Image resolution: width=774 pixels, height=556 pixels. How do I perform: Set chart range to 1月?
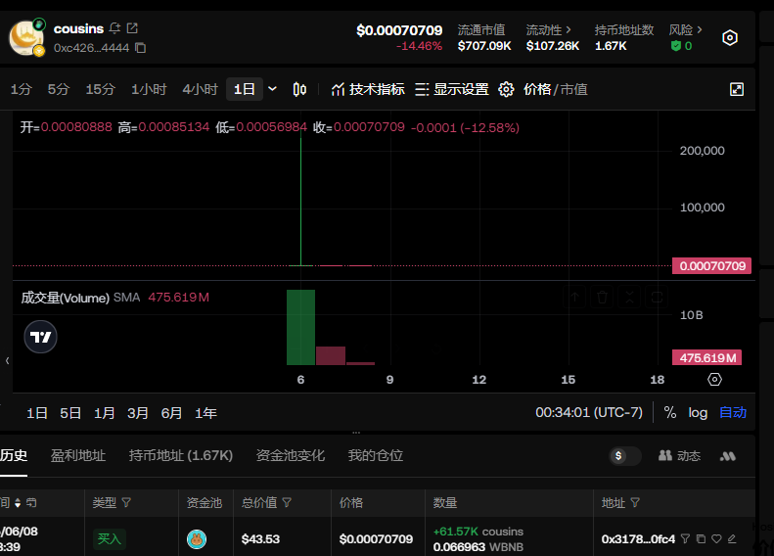point(104,413)
